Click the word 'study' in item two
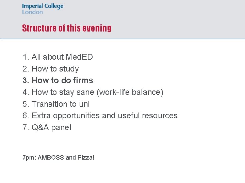The image size is (245, 183). pyautogui.click(x=69, y=69)
